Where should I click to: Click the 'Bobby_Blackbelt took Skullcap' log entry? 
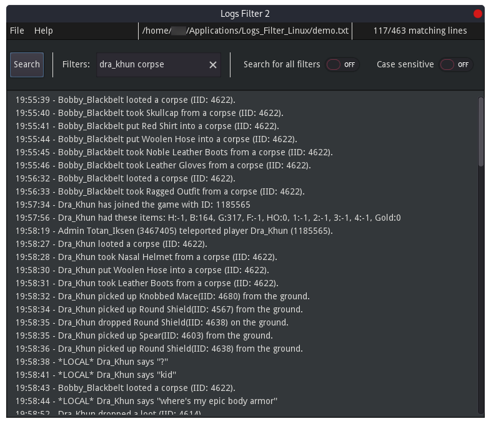pyautogui.click(x=149, y=113)
